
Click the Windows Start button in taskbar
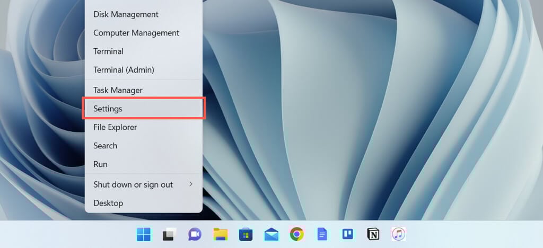pos(144,234)
